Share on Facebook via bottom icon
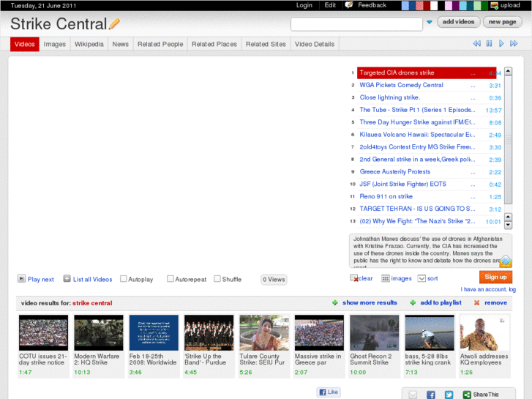The image size is (532, 399). tap(430, 395)
